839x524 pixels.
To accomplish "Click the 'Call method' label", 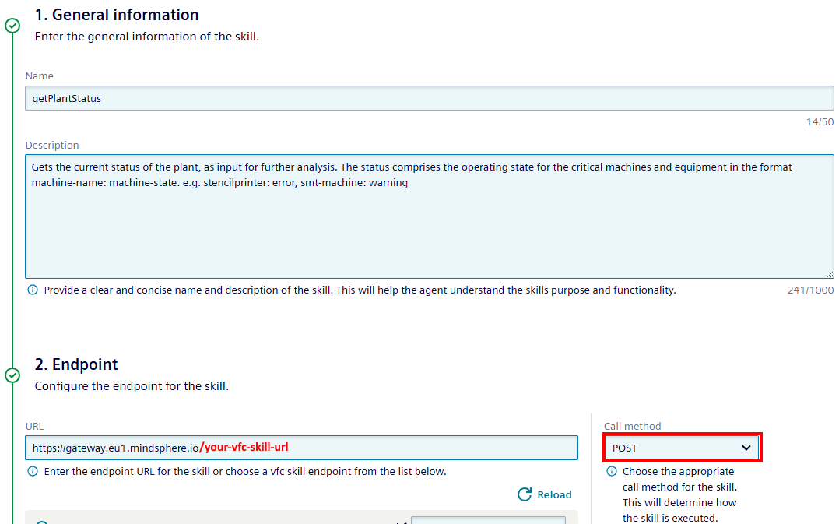I will click(632, 426).
